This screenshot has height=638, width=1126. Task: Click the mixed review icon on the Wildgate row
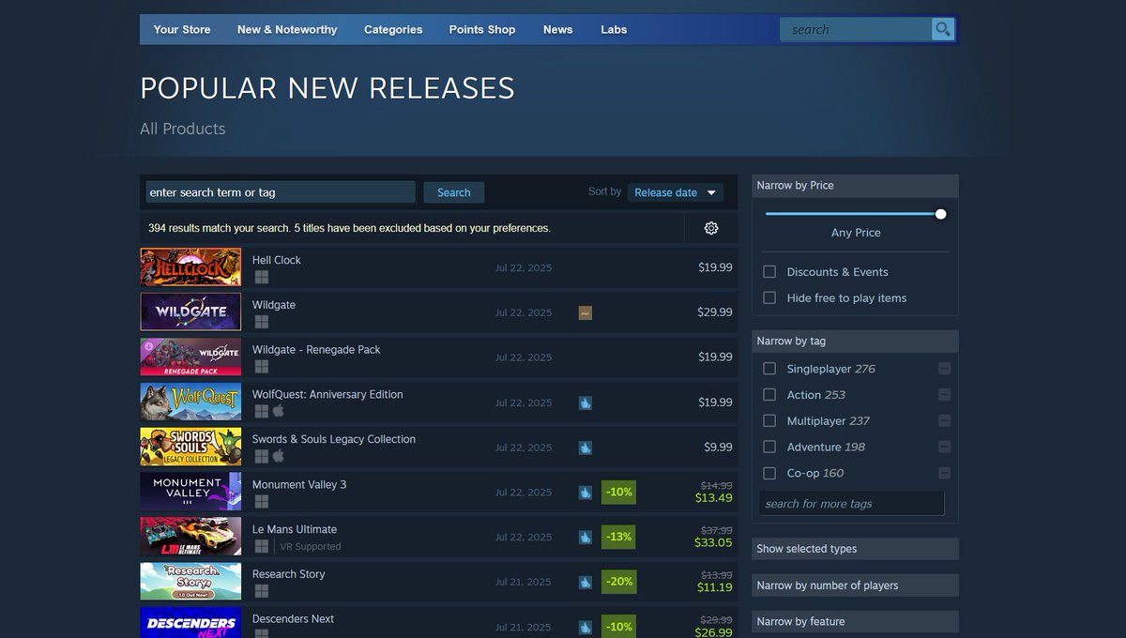pyautogui.click(x=586, y=312)
